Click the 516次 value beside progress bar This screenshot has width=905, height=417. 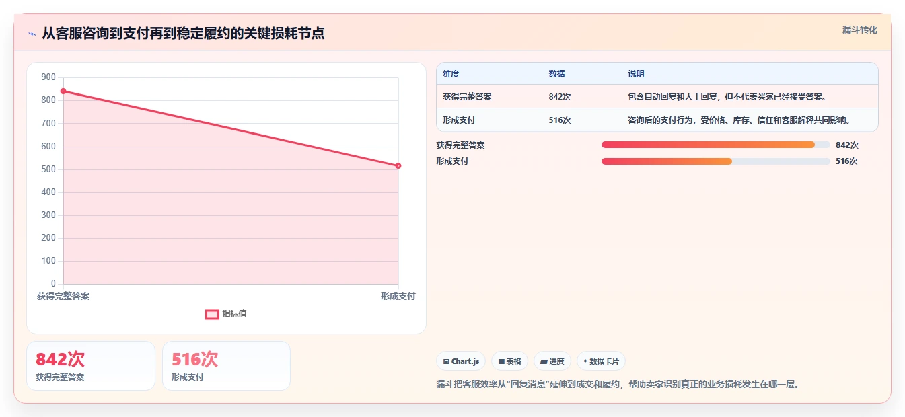coord(846,161)
